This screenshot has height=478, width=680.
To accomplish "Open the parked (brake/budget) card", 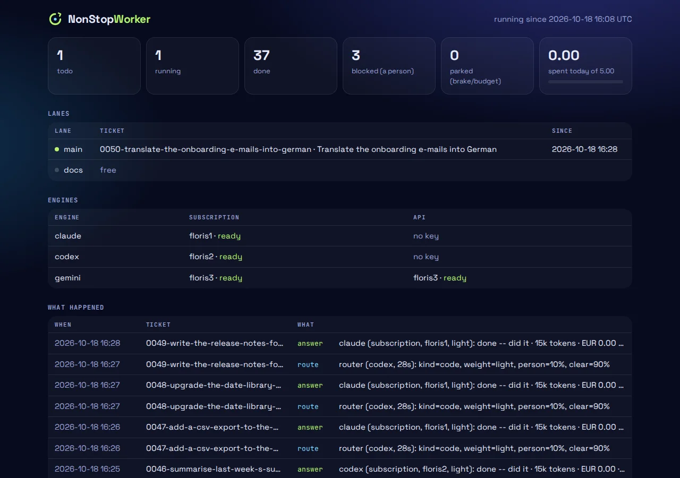I will click(487, 66).
